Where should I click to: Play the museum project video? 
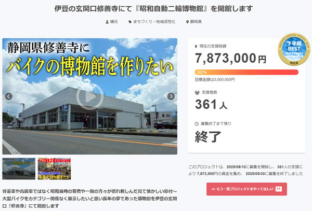pos(90,97)
